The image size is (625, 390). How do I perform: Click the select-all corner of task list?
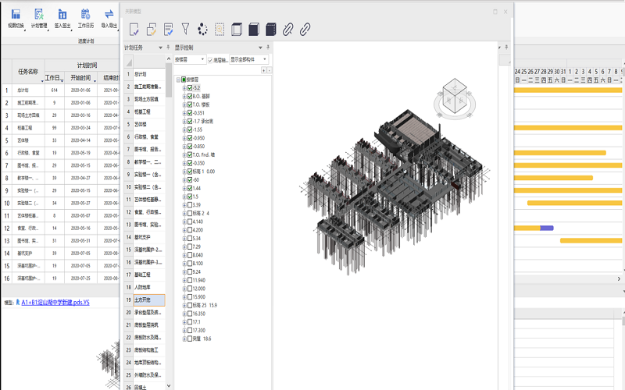click(x=128, y=62)
